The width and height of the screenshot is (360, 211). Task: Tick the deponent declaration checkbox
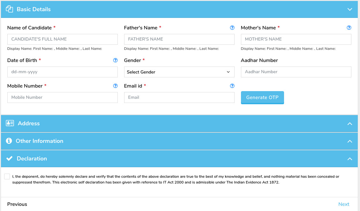[7, 176]
